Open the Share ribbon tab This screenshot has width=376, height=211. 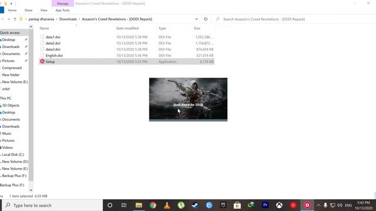pyautogui.click(x=28, y=11)
